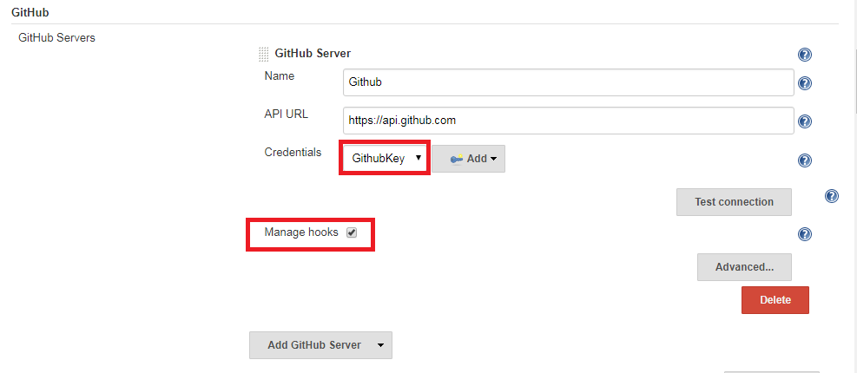Grab the GitHub Server drag handle icon
The width and height of the screenshot is (857, 373).
[x=263, y=54]
